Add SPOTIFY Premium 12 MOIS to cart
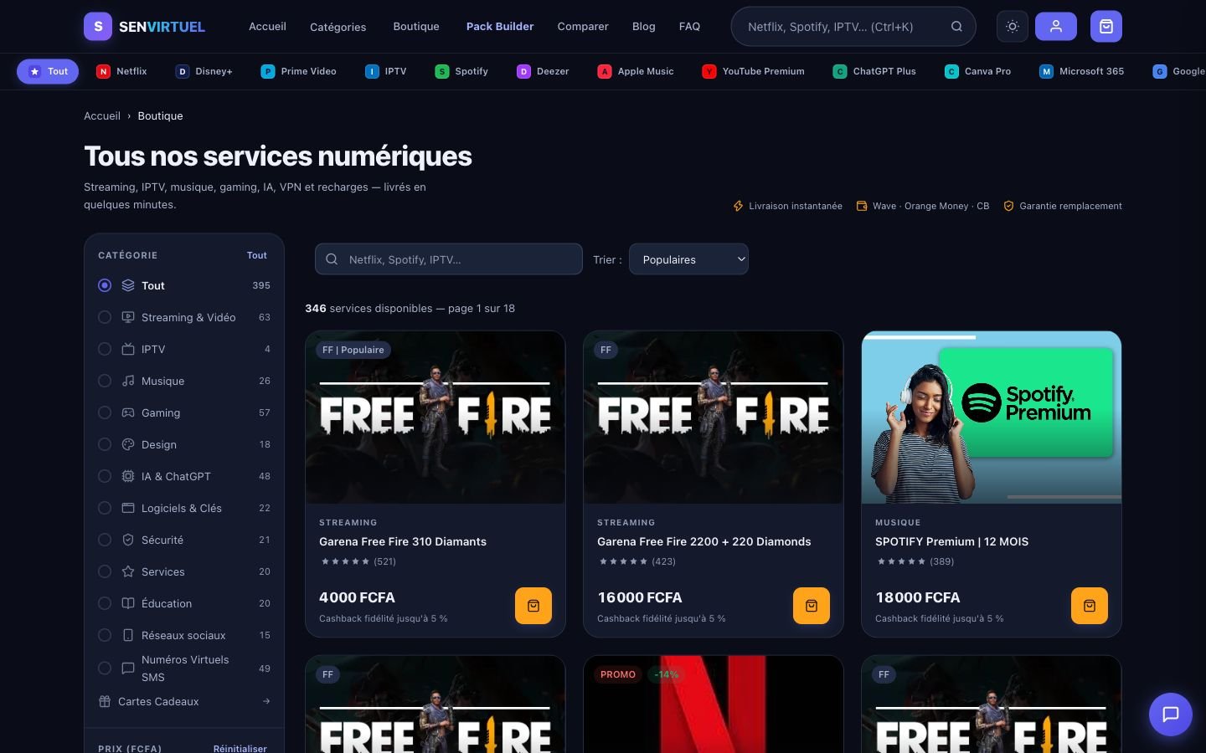 1090,606
